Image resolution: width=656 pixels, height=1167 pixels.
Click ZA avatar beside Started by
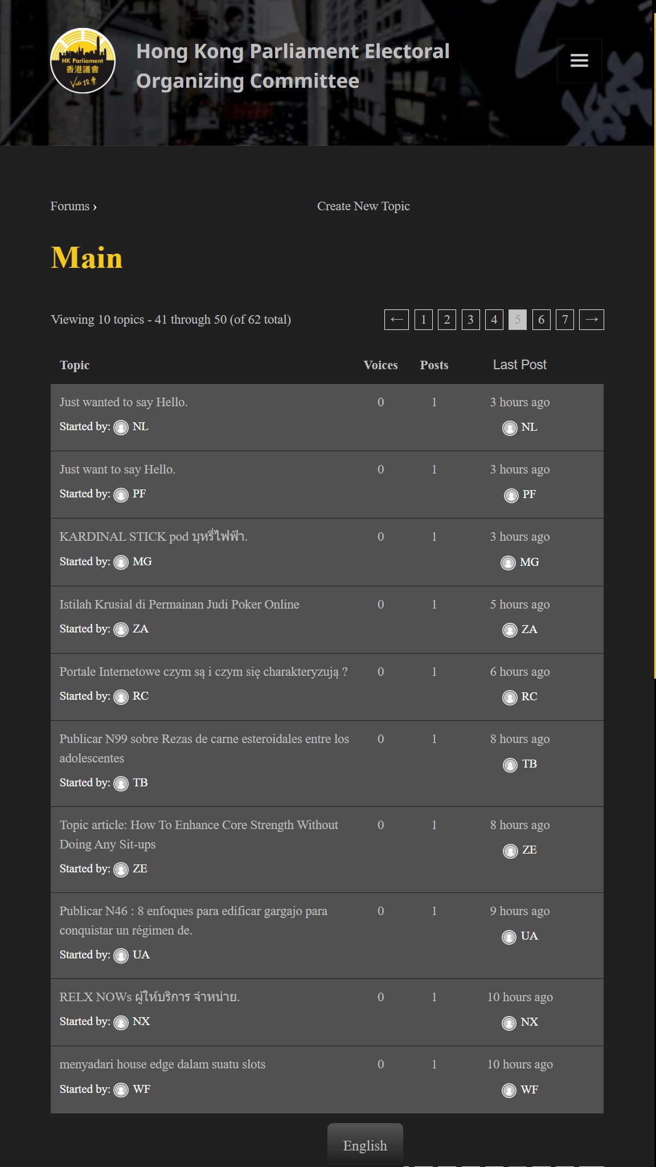pos(121,630)
